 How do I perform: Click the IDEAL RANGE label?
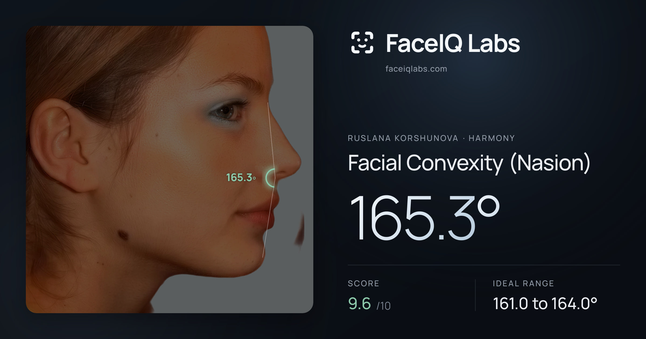[x=523, y=283]
